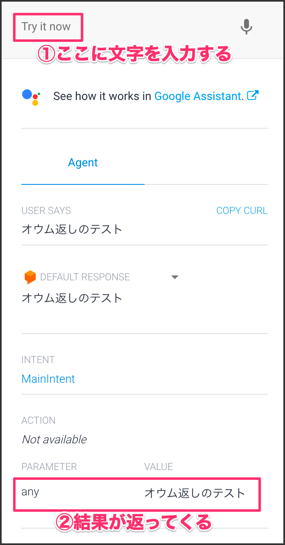Screen dimensions: 285x545
Task: Click the value of the any parameter
Action: click(195, 493)
